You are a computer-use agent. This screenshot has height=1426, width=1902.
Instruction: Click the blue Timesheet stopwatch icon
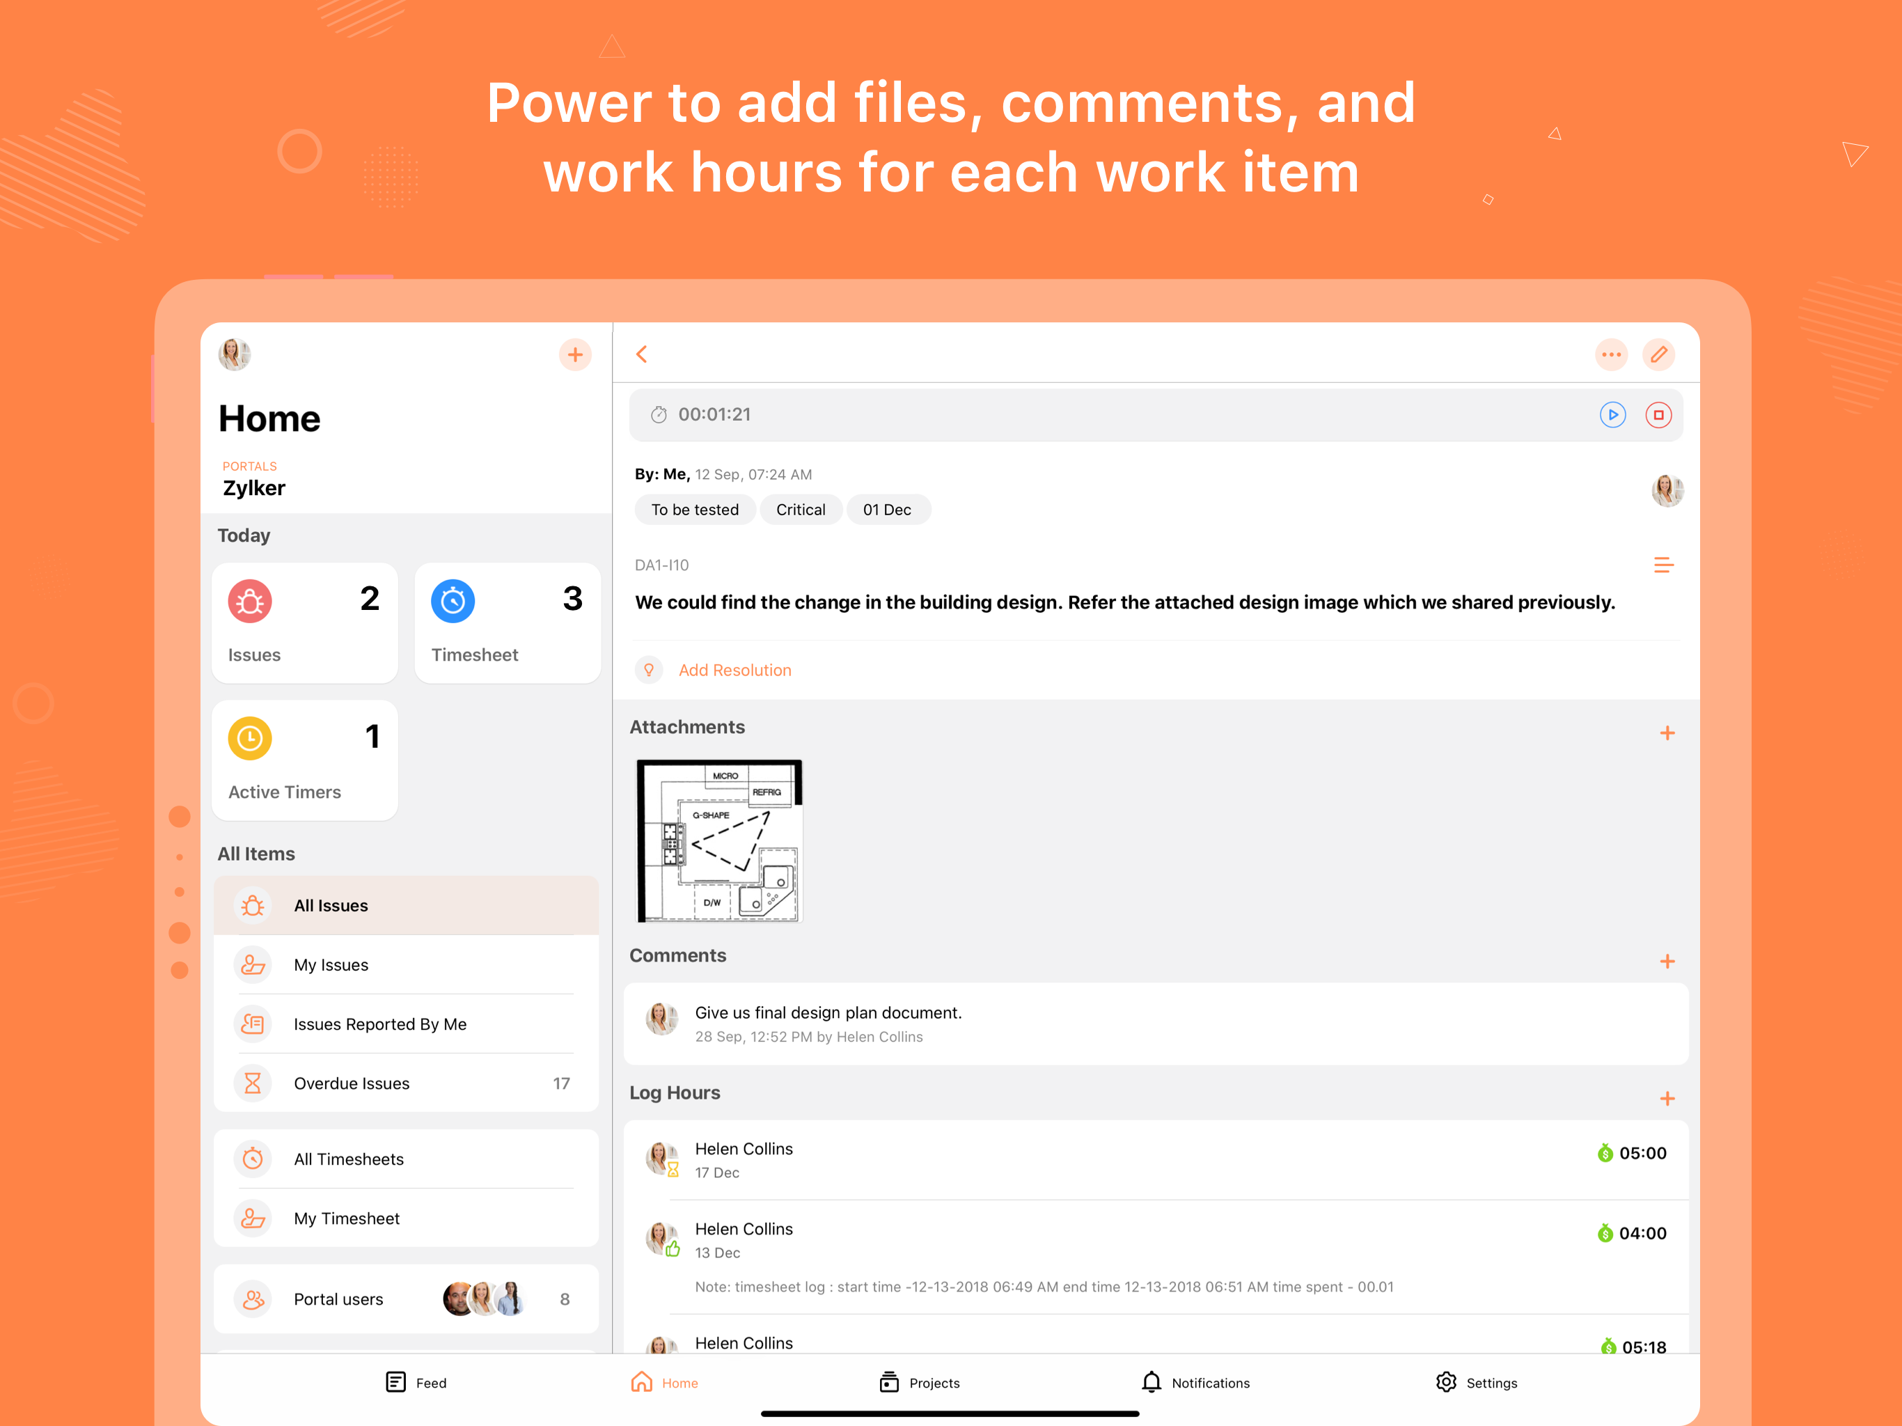pos(453,601)
